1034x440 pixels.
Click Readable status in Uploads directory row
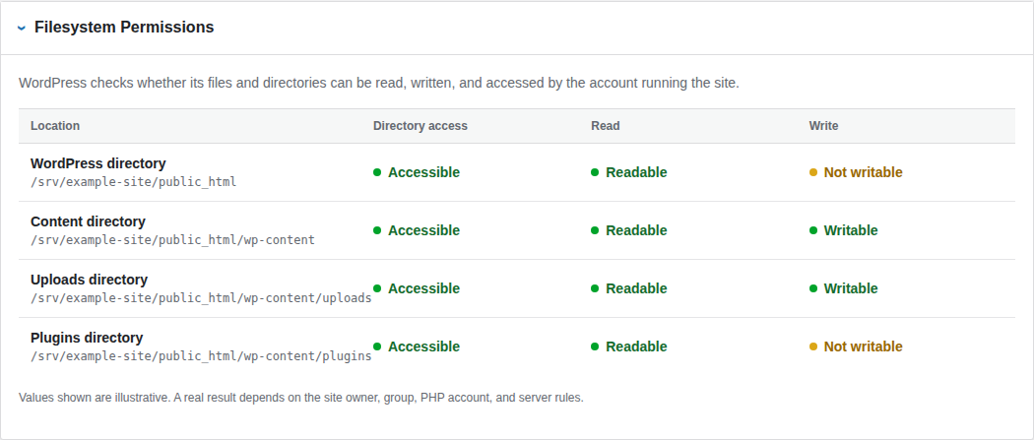point(636,288)
